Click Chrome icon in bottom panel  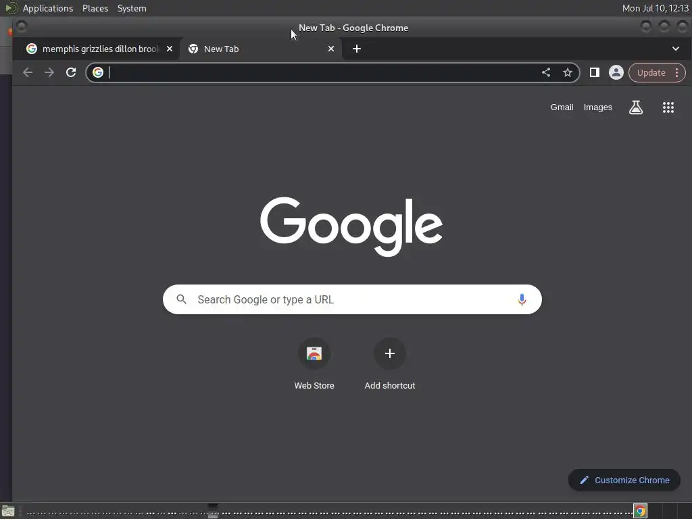point(641,511)
